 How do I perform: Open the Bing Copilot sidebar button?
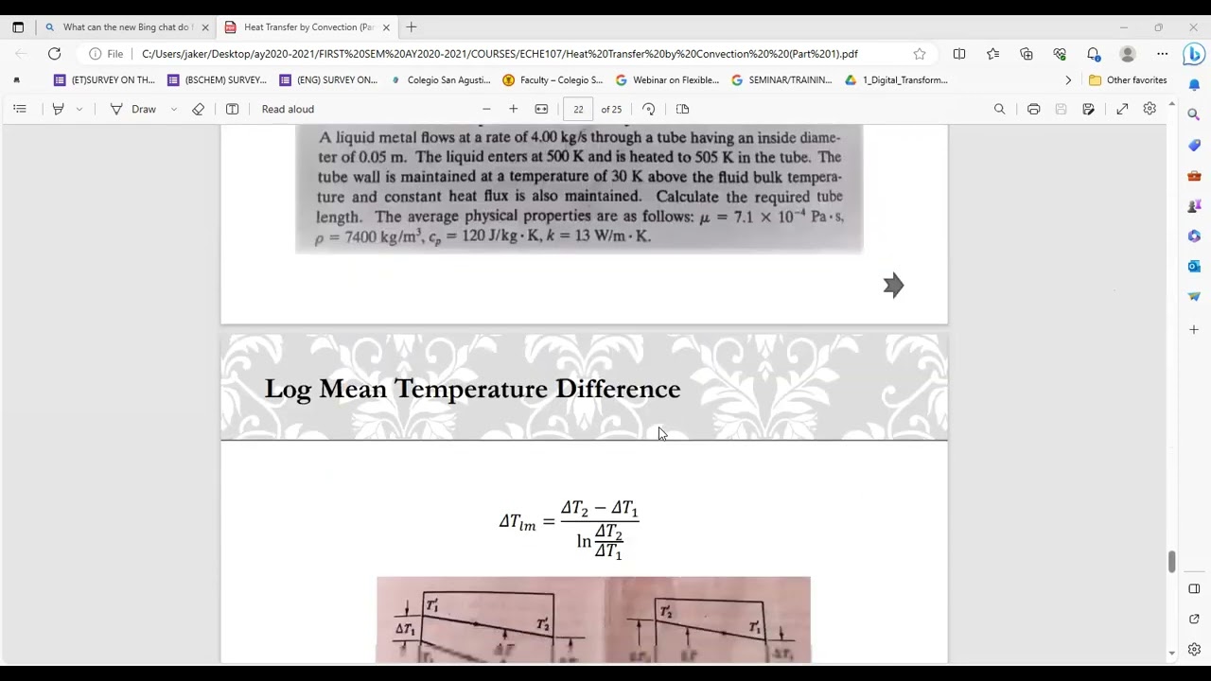pos(1194,54)
